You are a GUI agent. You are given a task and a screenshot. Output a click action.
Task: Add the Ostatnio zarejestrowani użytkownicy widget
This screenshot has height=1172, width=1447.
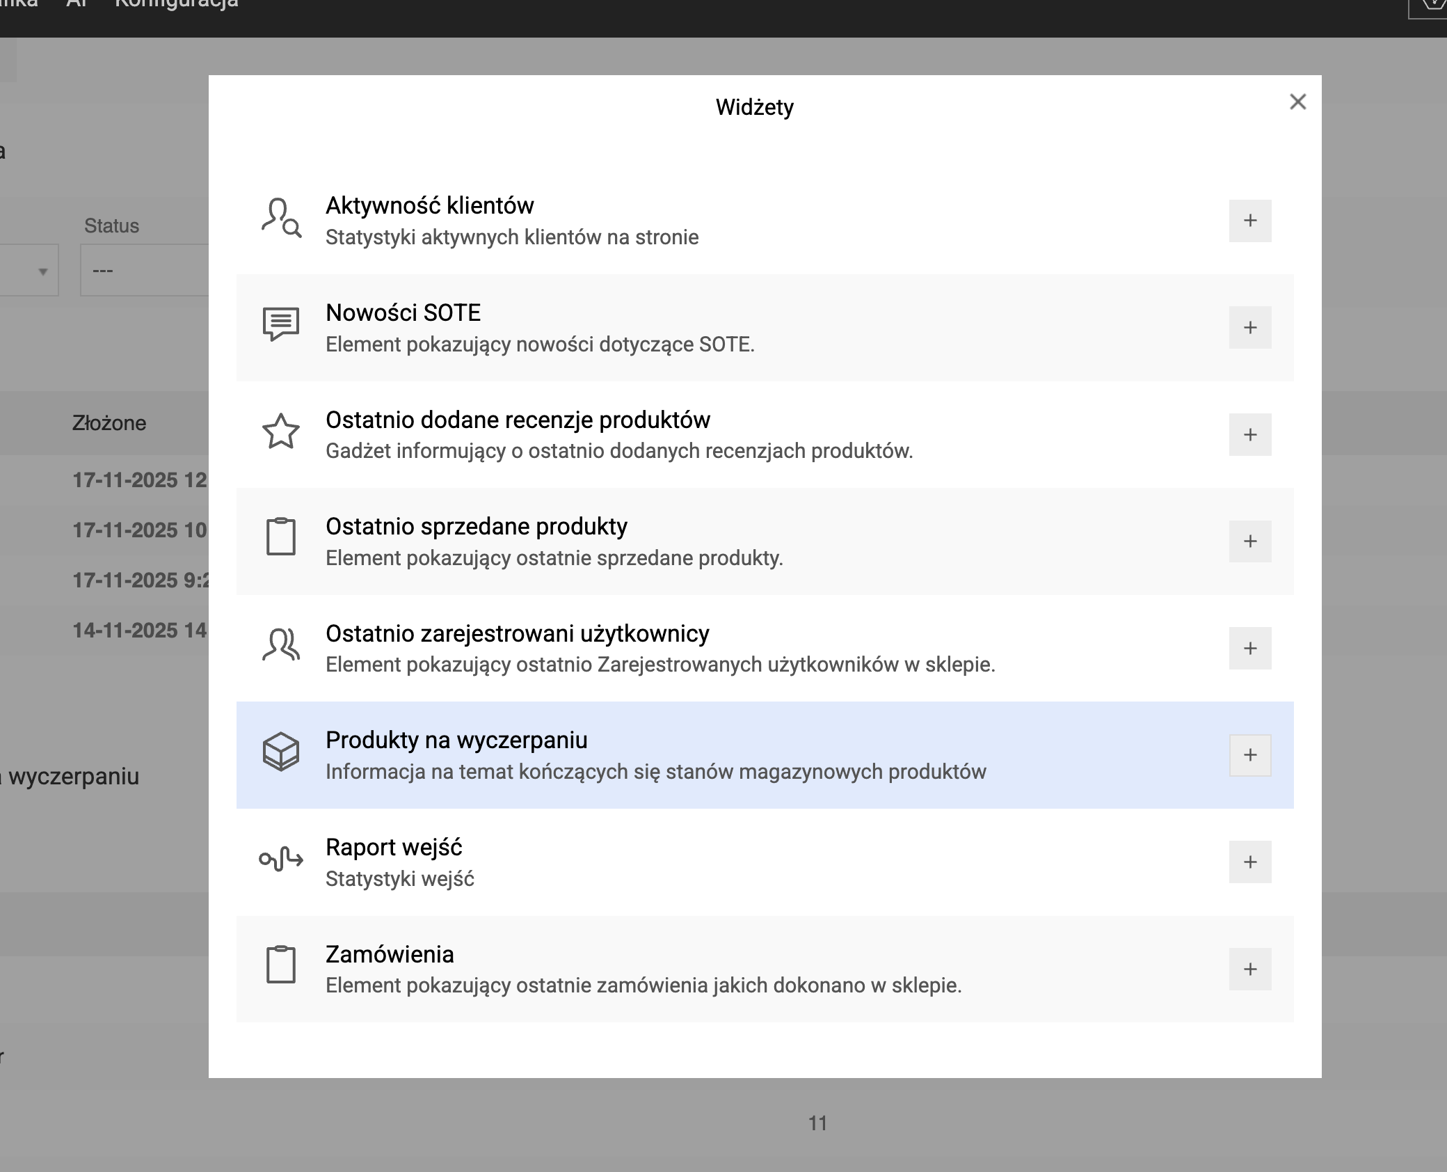coord(1249,649)
